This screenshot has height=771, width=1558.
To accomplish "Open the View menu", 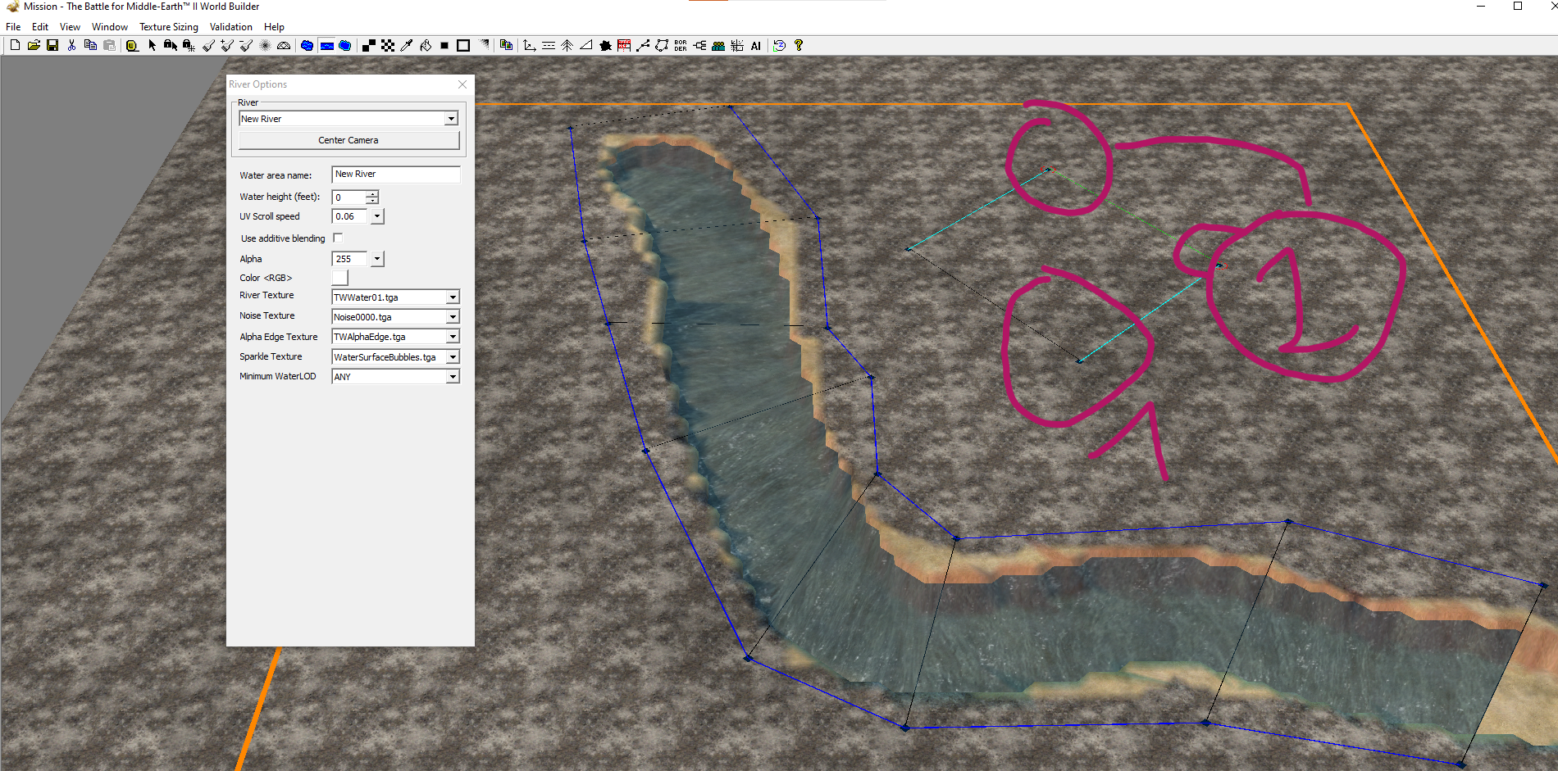I will coord(70,27).
